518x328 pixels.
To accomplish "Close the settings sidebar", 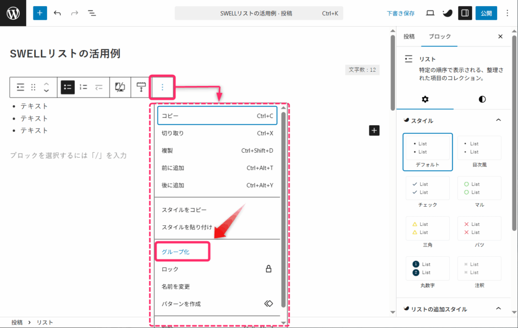I will pos(500,36).
